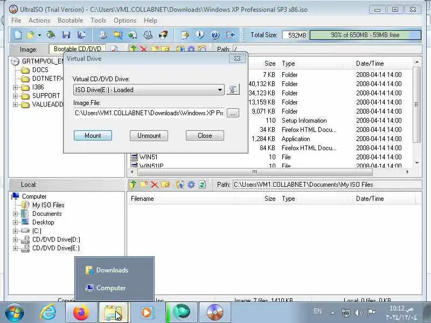Click the Make CD/DVD Image icon
Image resolution: width=431 pixels, height=323 pixels.
tap(103, 35)
